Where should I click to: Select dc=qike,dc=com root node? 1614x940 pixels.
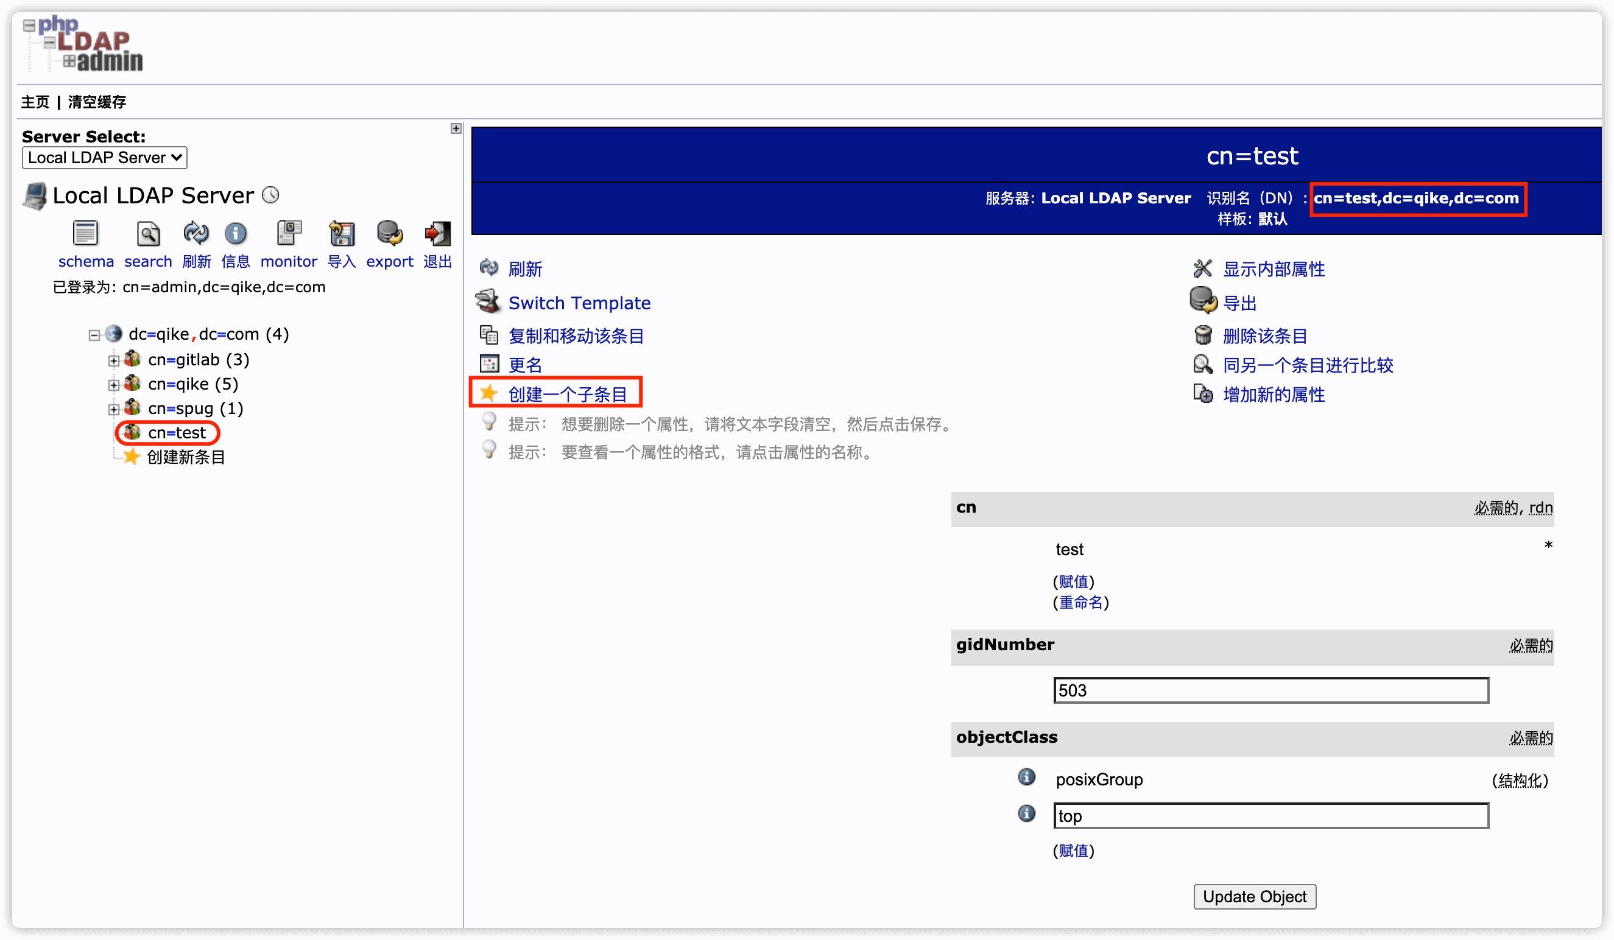click(x=195, y=334)
